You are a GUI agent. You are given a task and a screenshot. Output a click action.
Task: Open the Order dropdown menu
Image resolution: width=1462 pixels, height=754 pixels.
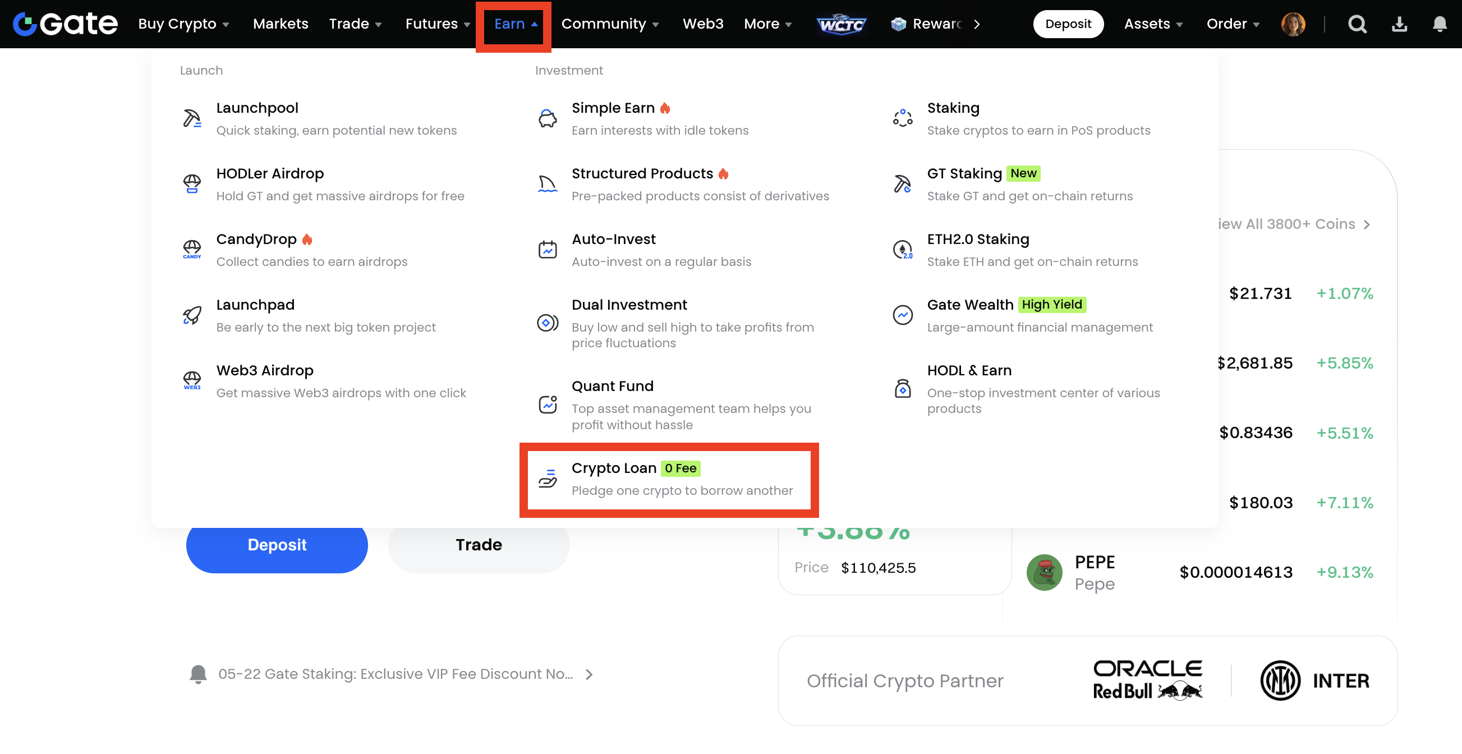(1233, 24)
